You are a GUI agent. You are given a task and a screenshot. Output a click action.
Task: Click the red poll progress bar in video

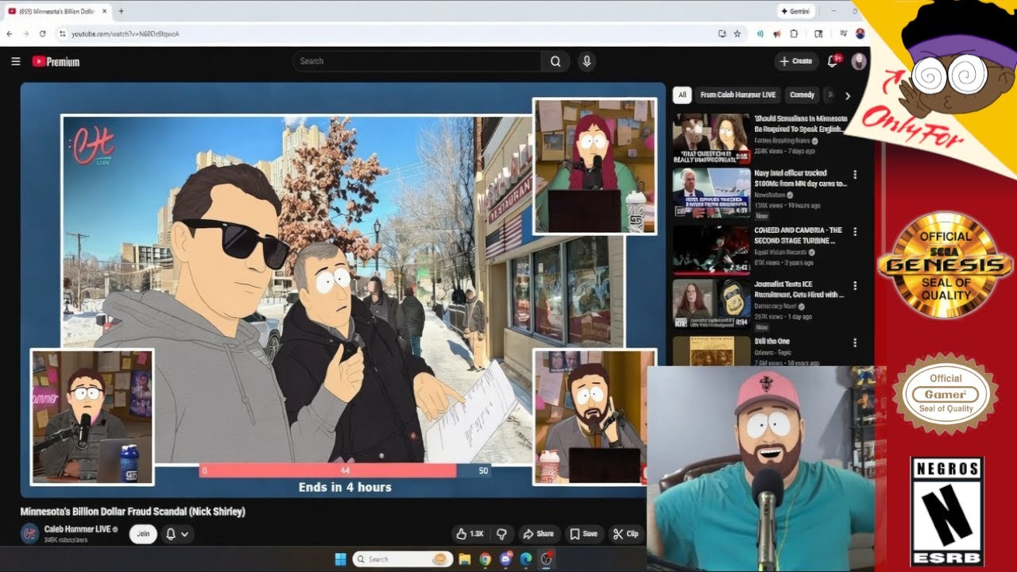tap(327, 470)
